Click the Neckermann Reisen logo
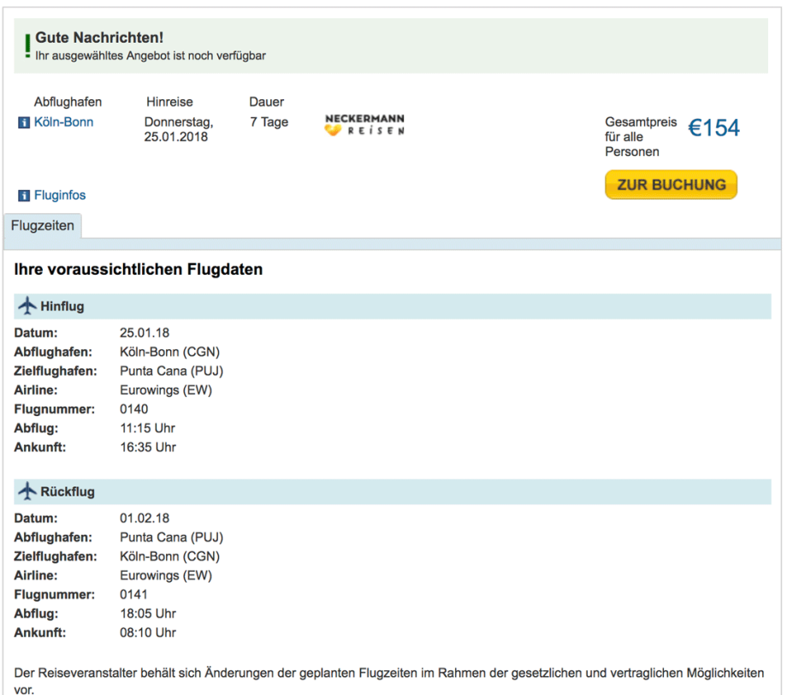Image resolution: width=787 pixels, height=695 pixels. [x=364, y=125]
